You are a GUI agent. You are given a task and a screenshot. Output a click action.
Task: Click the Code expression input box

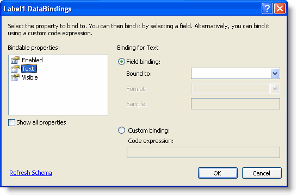203,153
